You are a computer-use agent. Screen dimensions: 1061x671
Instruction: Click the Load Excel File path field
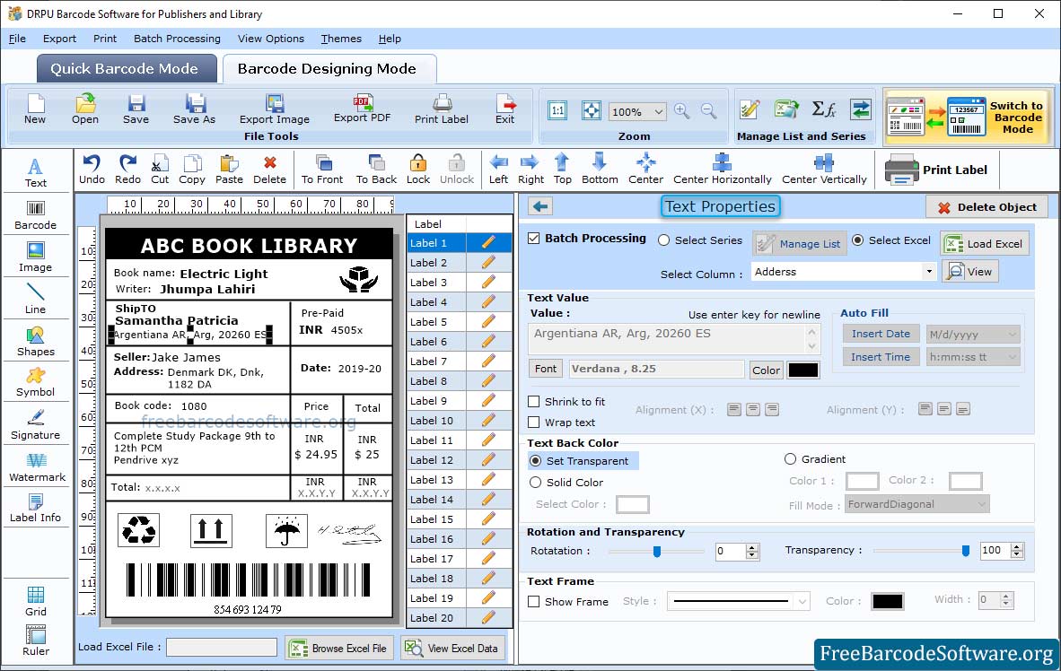(x=222, y=648)
